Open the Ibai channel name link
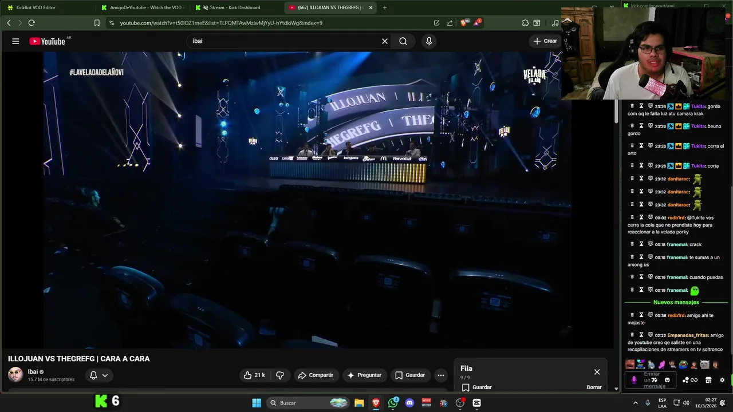Image resolution: width=733 pixels, height=412 pixels. click(x=33, y=372)
